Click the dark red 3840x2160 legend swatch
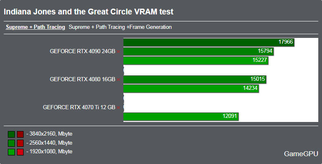The image size is (322, 164). 20,134
